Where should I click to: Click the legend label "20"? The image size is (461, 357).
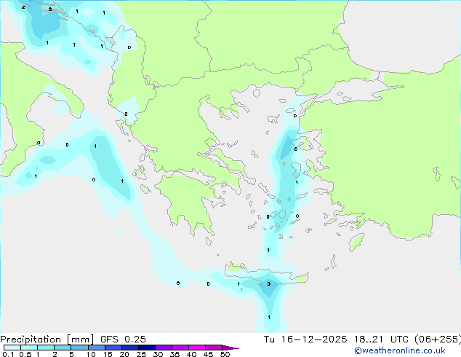coord(124,354)
